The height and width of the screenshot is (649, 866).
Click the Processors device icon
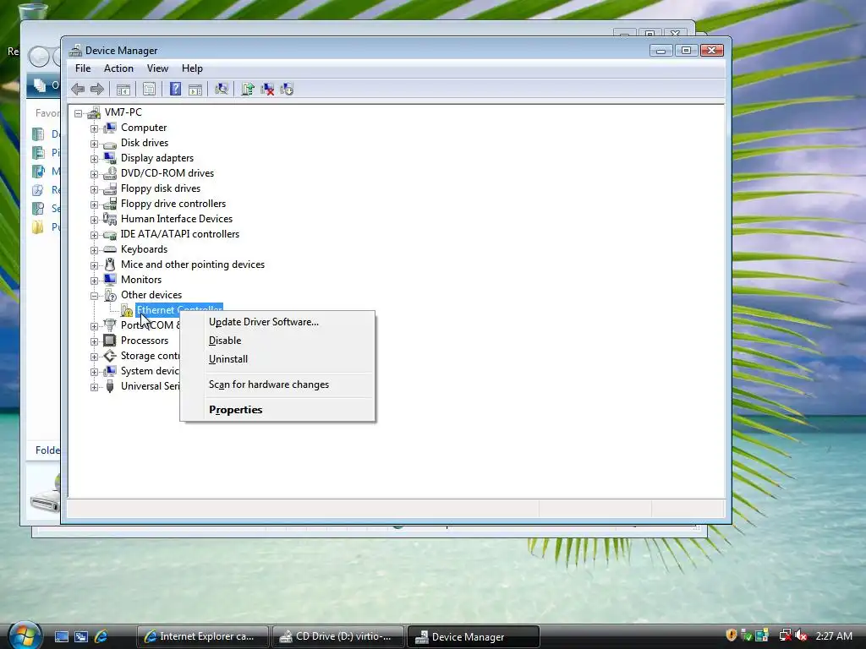110,340
